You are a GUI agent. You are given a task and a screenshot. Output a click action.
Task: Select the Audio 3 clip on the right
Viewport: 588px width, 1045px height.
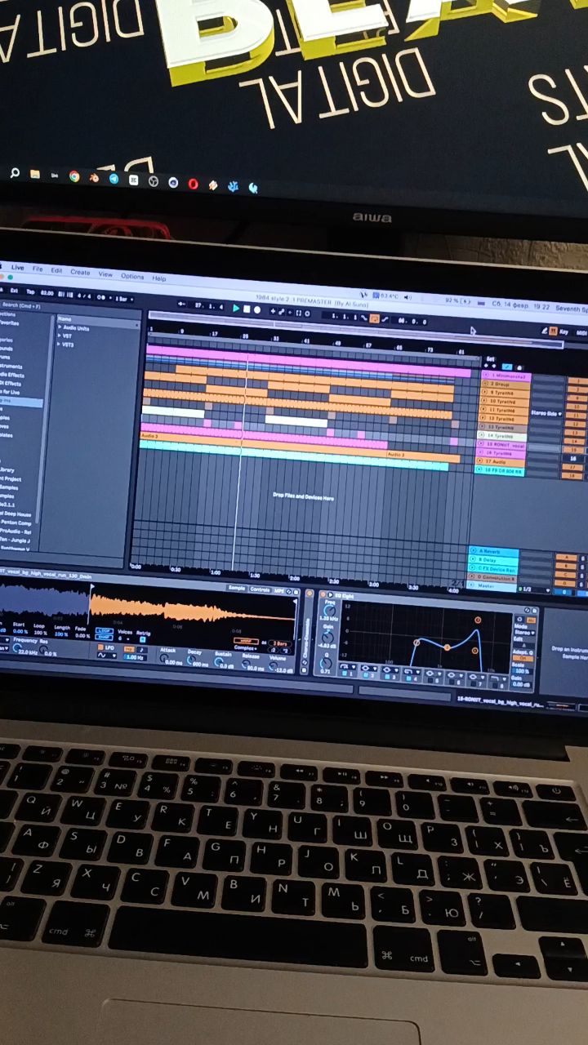[x=423, y=456]
